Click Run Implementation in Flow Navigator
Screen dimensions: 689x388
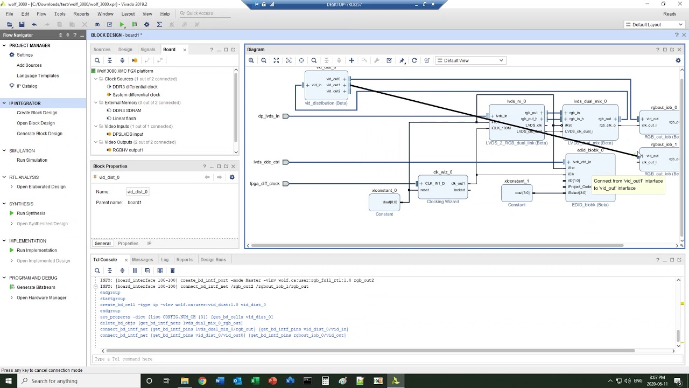(37, 251)
